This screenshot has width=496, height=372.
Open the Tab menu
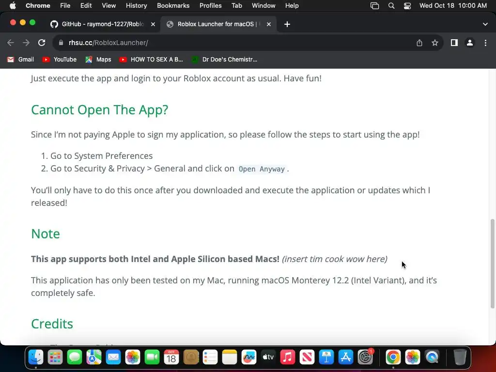click(236, 6)
